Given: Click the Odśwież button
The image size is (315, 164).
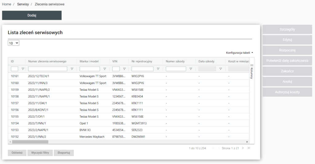Looking at the screenshot, I should coord(17,153).
